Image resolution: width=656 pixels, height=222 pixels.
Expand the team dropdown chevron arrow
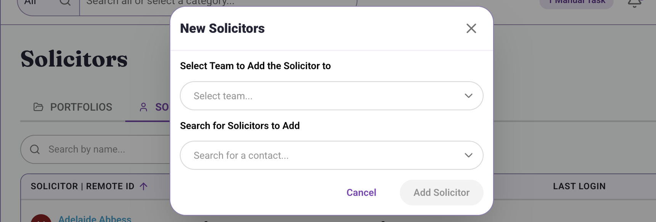click(468, 96)
